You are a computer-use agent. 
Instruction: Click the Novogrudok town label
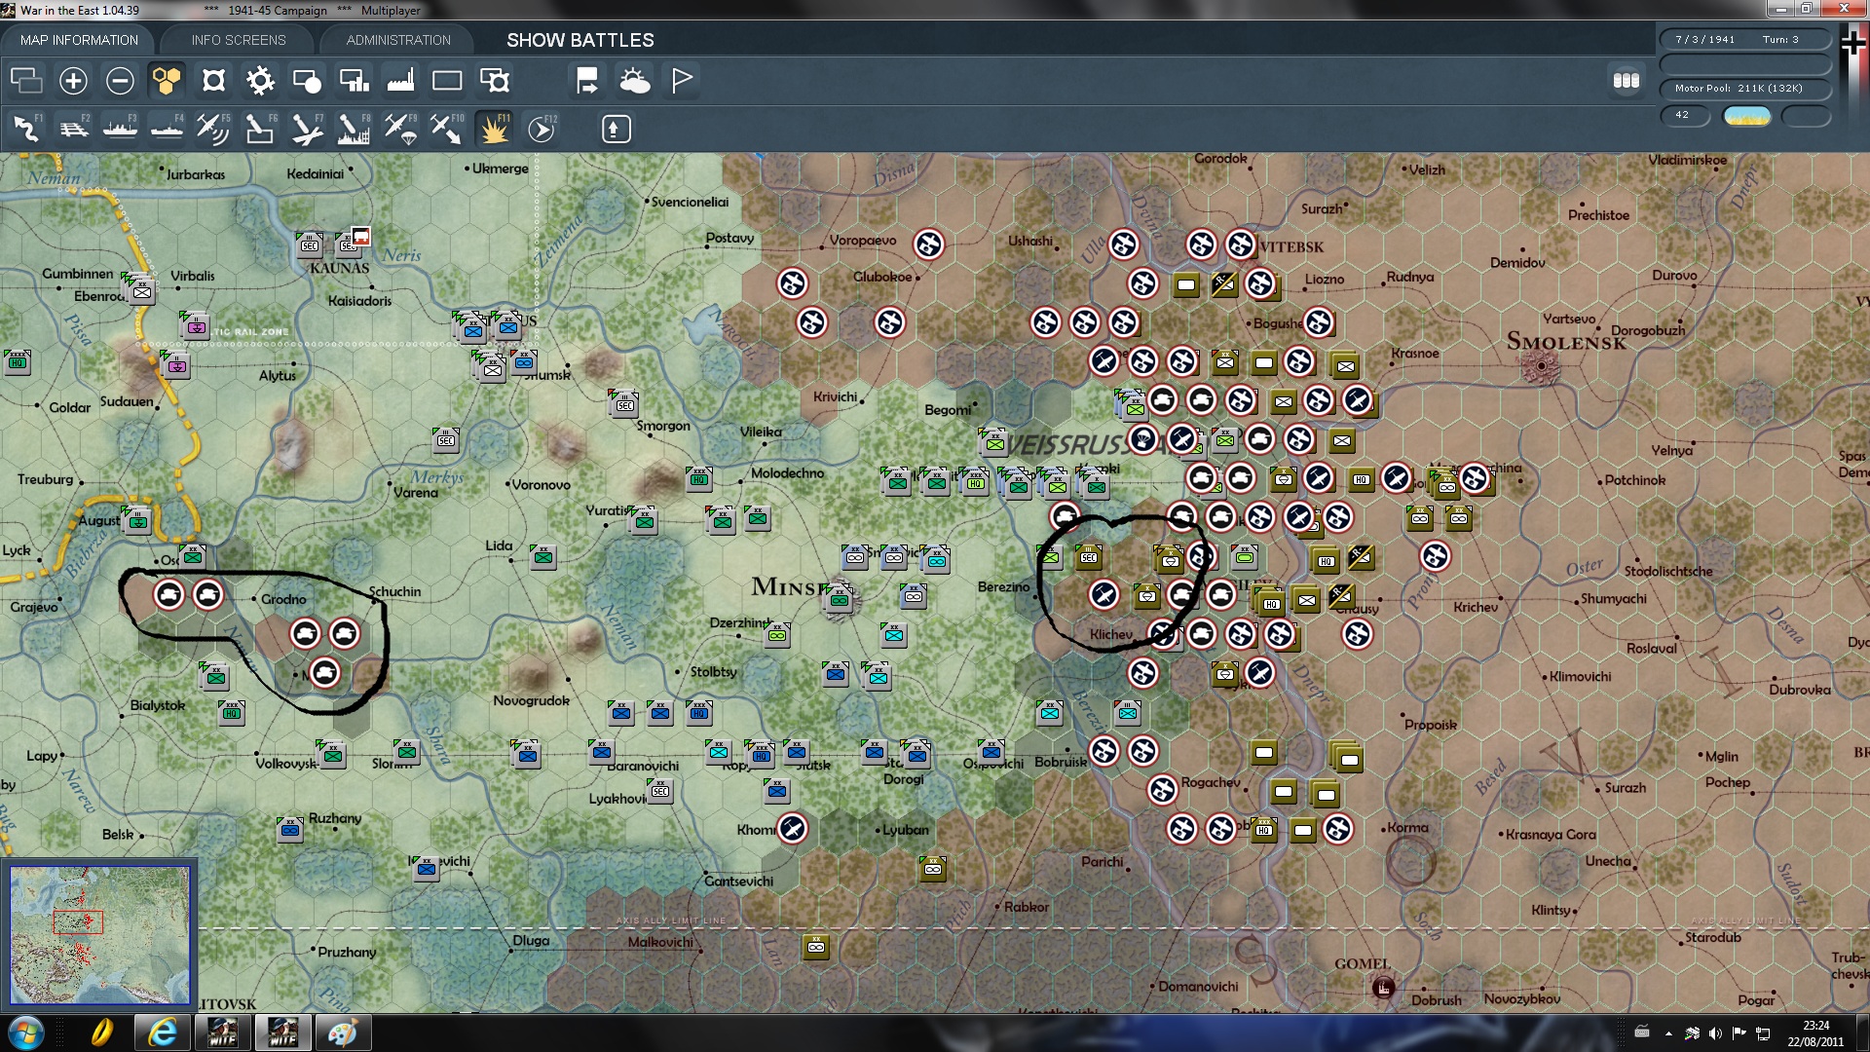point(531,700)
